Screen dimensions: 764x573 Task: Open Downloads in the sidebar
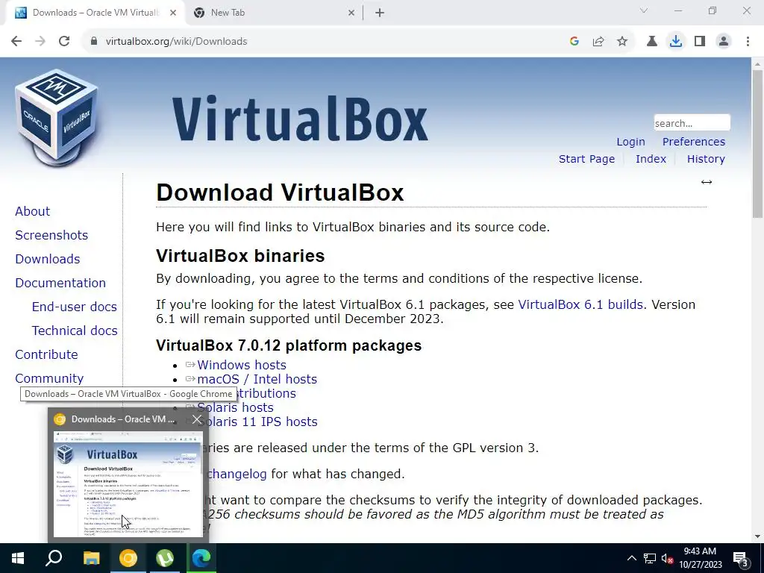[48, 259]
